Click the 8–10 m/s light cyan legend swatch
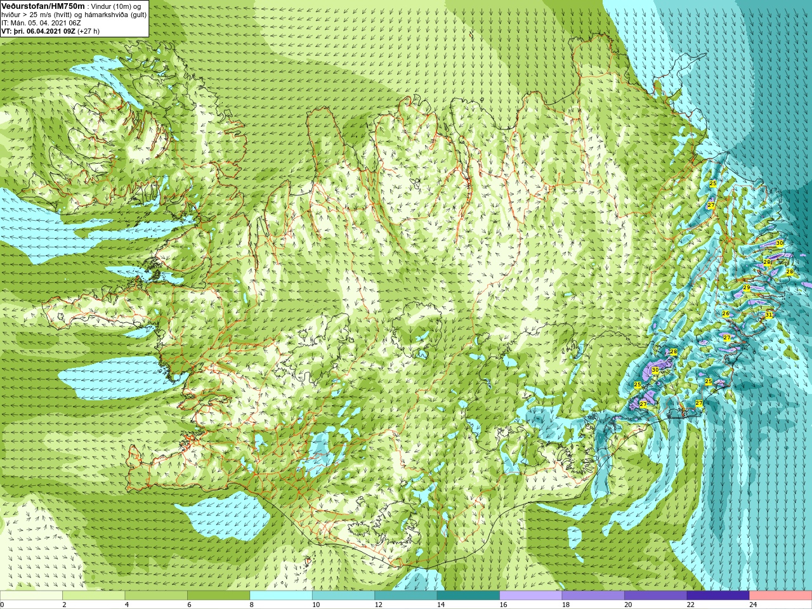The height and width of the screenshot is (609, 812). (x=281, y=595)
